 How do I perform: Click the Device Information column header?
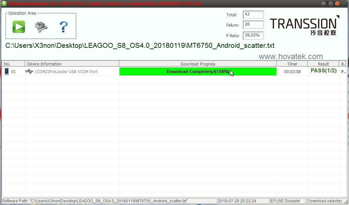[x=72, y=64]
